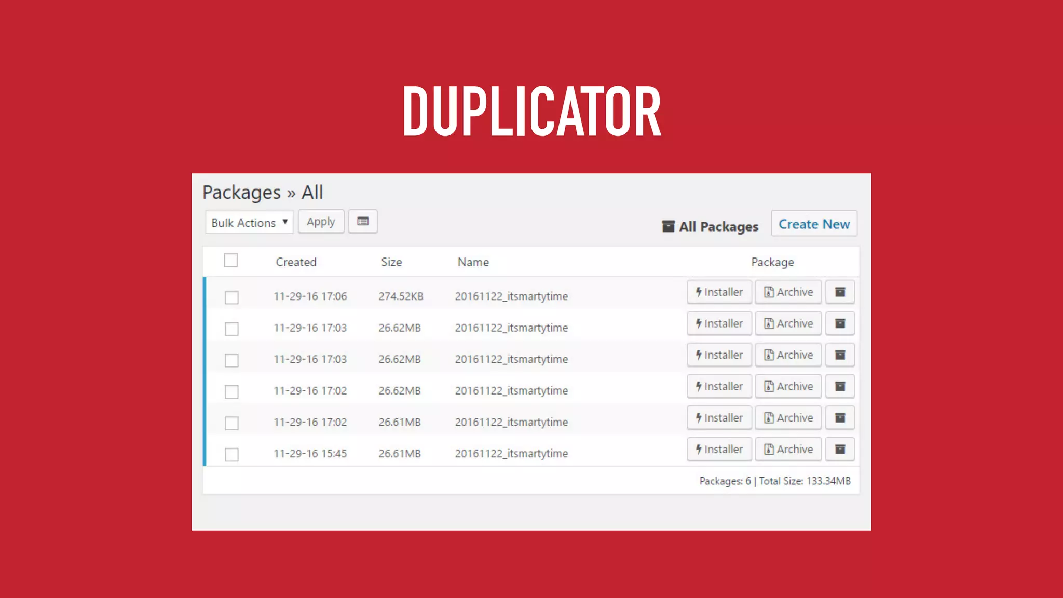Open the Bulk Actions dropdown

click(x=249, y=222)
